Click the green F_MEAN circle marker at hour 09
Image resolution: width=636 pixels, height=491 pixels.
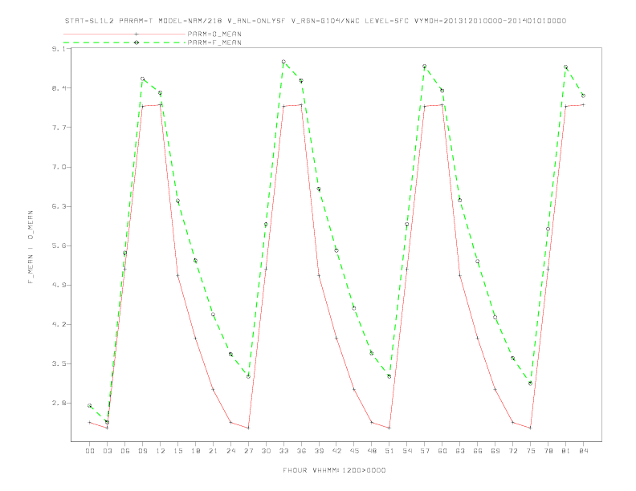click(x=142, y=79)
